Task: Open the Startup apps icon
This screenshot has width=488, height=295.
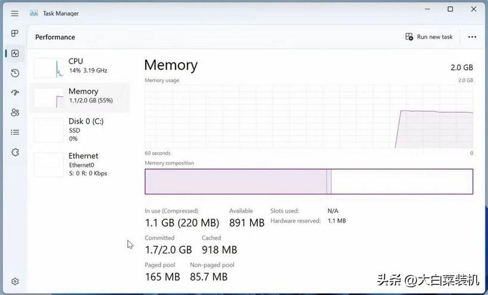Action: click(x=15, y=93)
